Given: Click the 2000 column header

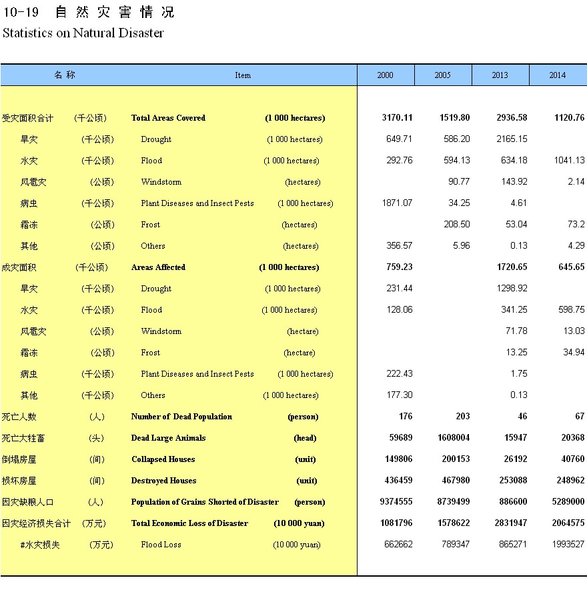Looking at the screenshot, I should (x=385, y=75).
